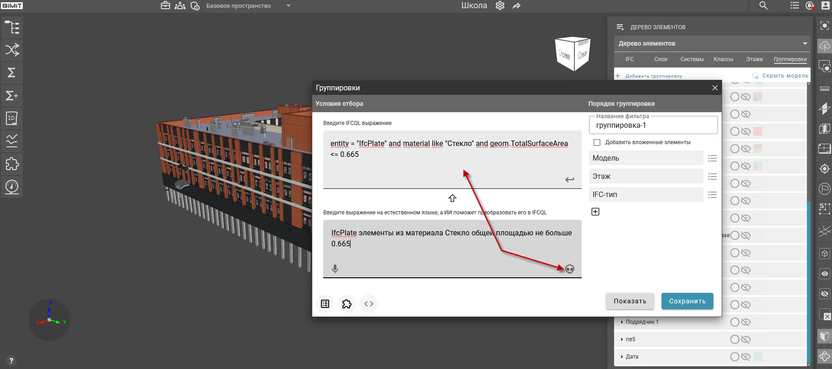Expand the Подрядчик 1 tree node
The image size is (832, 369).
[x=622, y=322]
